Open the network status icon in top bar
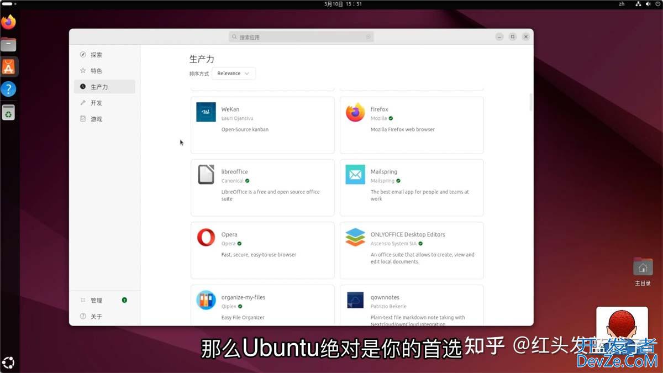The image size is (663, 373). (x=638, y=4)
